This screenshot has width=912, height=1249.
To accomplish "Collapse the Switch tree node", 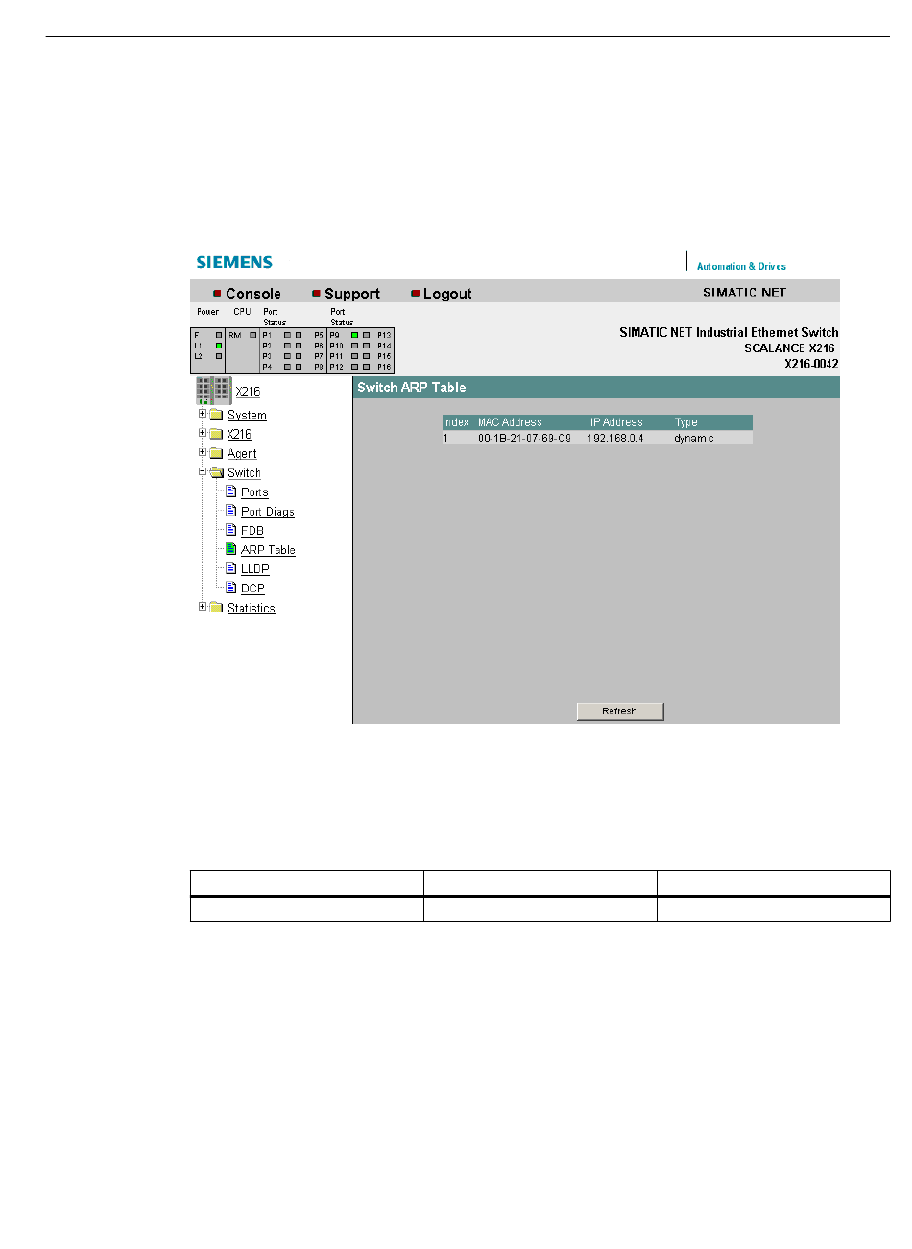I will (x=203, y=471).
